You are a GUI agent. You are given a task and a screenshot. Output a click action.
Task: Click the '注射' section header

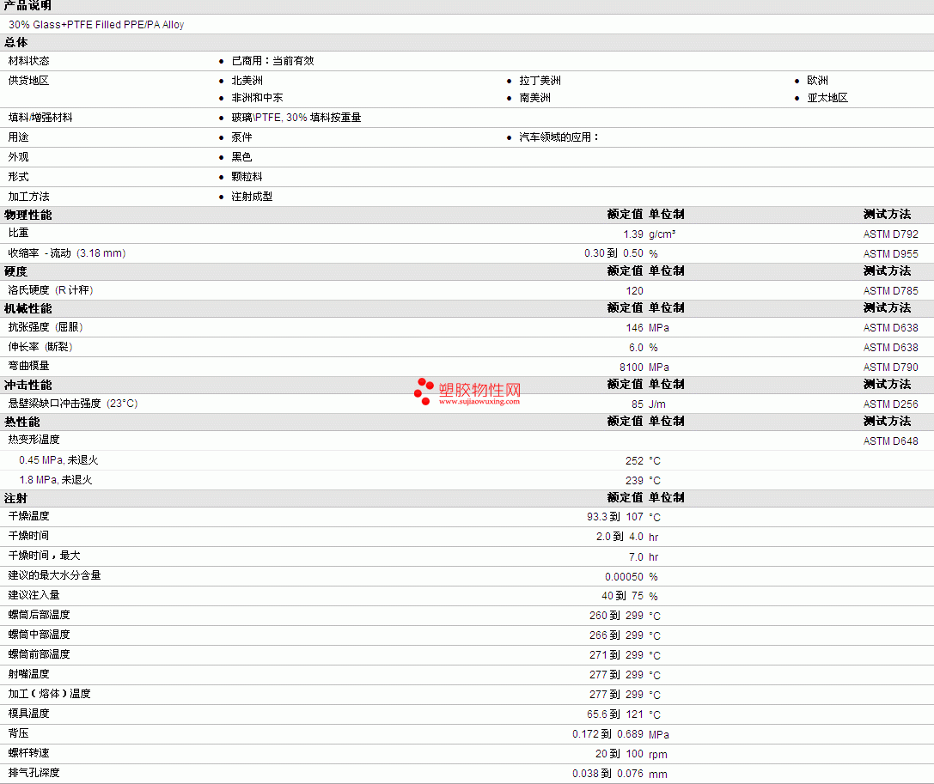(x=15, y=498)
